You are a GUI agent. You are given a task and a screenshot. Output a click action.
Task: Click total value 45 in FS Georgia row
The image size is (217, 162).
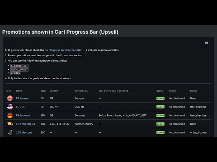click(x=42, y=98)
